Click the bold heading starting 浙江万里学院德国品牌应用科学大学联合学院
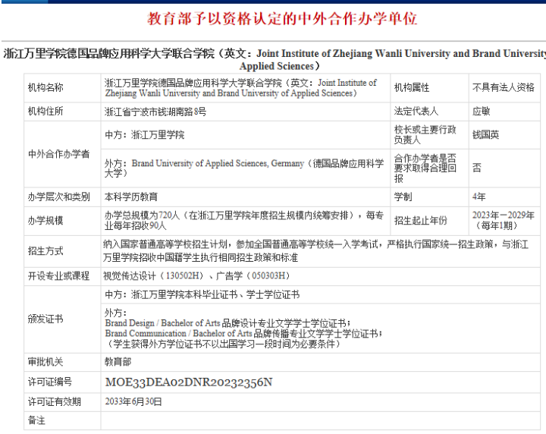Image resolution: width=546 pixels, height=434 pixels. coord(275,60)
